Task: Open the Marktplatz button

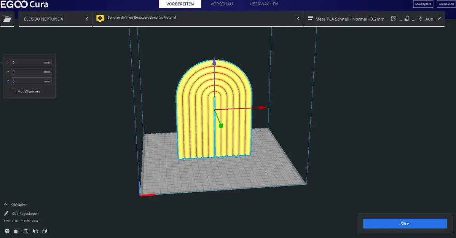Action: (423, 4)
